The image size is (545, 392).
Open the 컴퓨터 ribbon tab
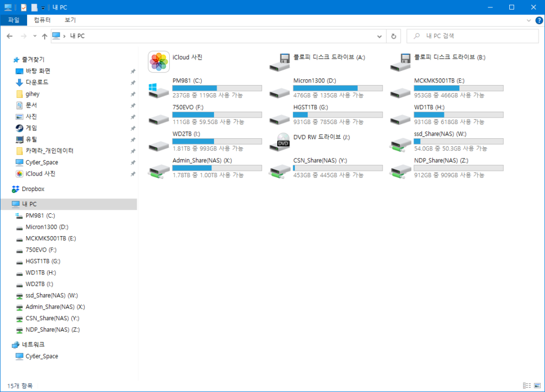42,20
